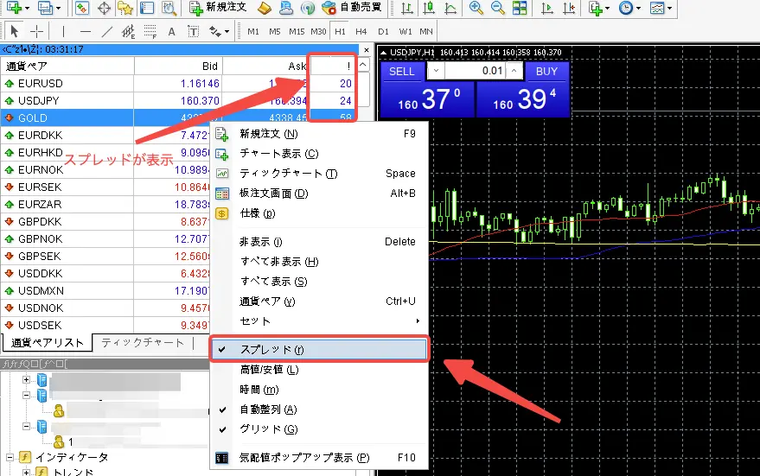
Task: Enable 高値/安値 columns in context menu
Action: pos(319,370)
